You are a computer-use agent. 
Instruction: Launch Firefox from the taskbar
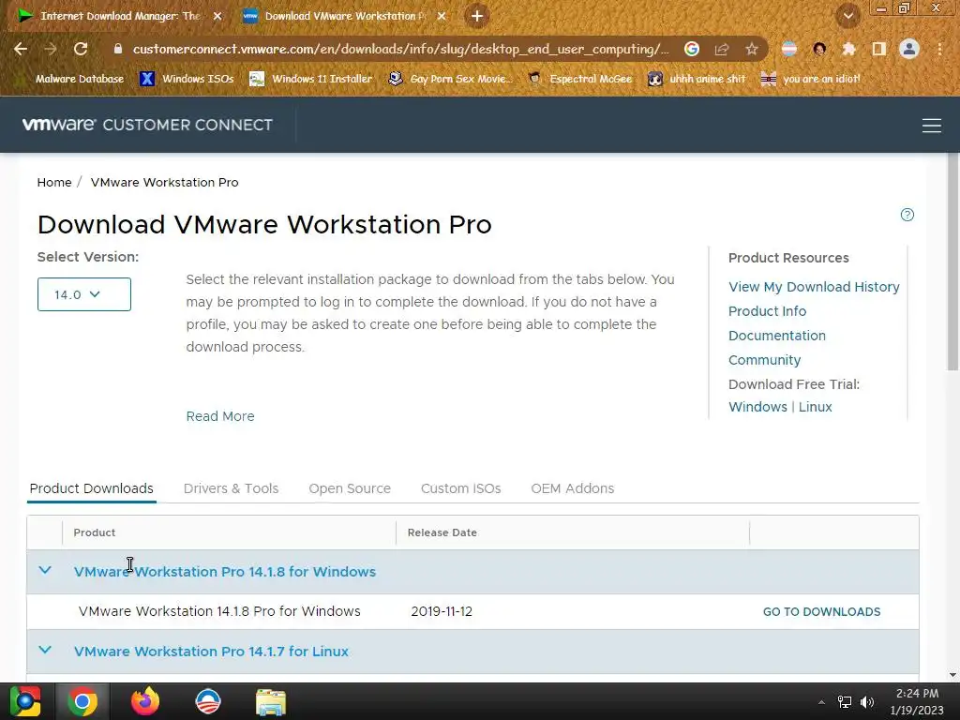pyautogui.click(x=145, y=701)
